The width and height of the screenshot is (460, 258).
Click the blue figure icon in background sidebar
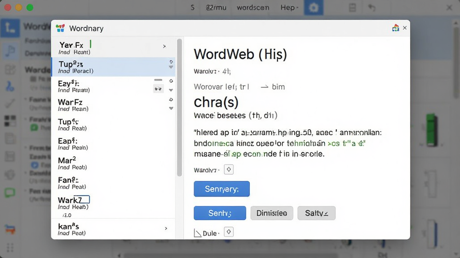tap(9, 86)
